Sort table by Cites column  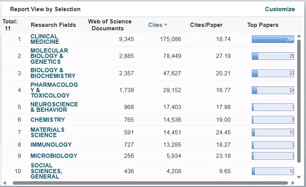coord(155,25)
